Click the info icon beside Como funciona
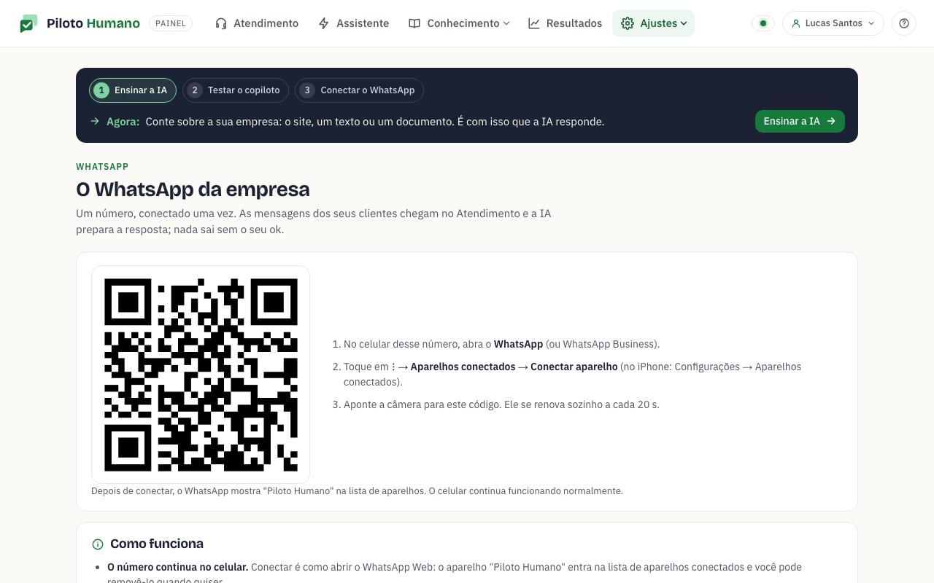 [x=98, y=544]
